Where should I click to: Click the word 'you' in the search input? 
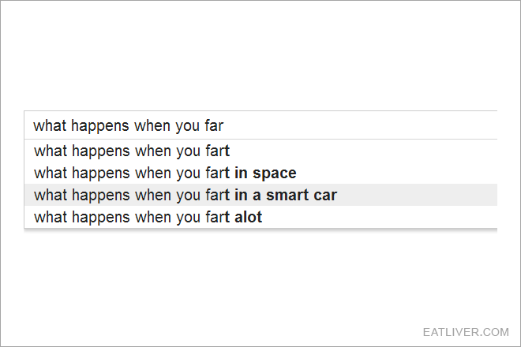pos(187,127)
